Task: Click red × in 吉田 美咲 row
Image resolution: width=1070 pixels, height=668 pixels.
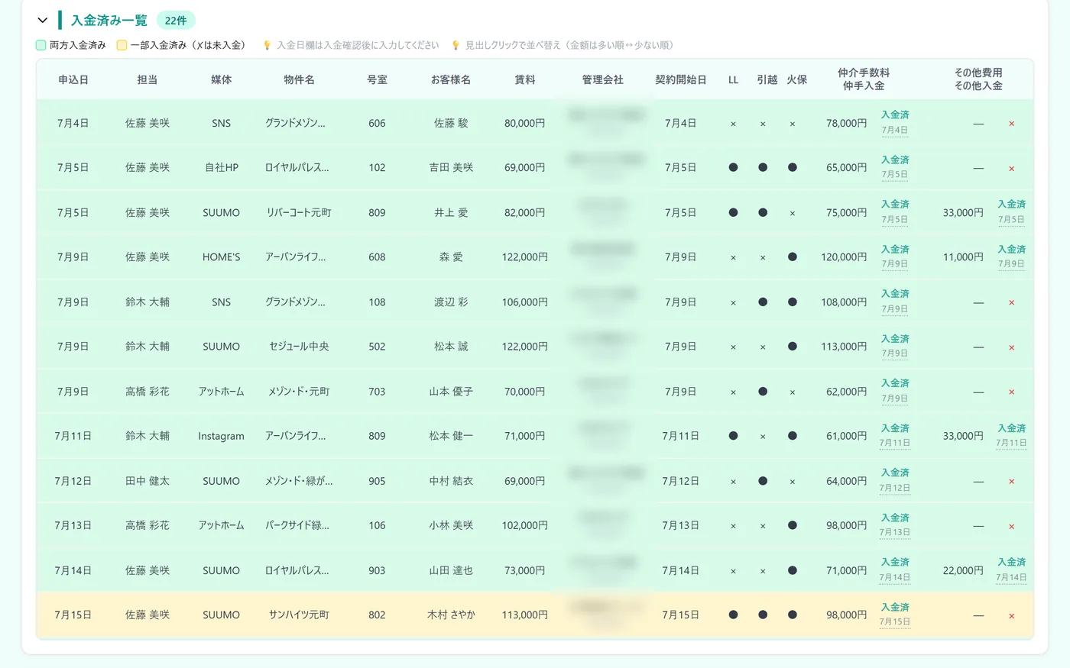Action: 1011,169
